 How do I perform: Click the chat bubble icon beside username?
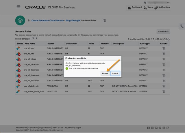(145, 3)
